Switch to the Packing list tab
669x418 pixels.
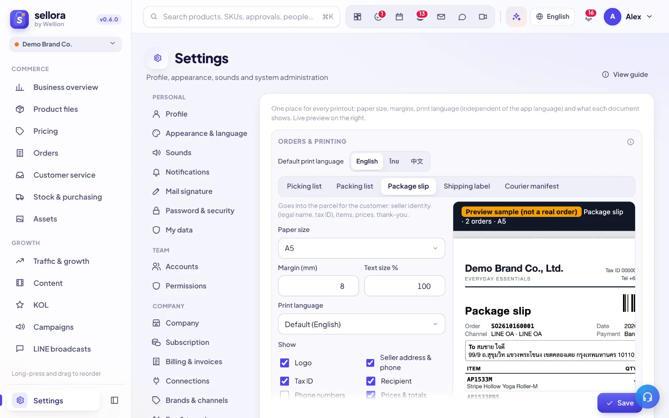[x=355, y=186]
